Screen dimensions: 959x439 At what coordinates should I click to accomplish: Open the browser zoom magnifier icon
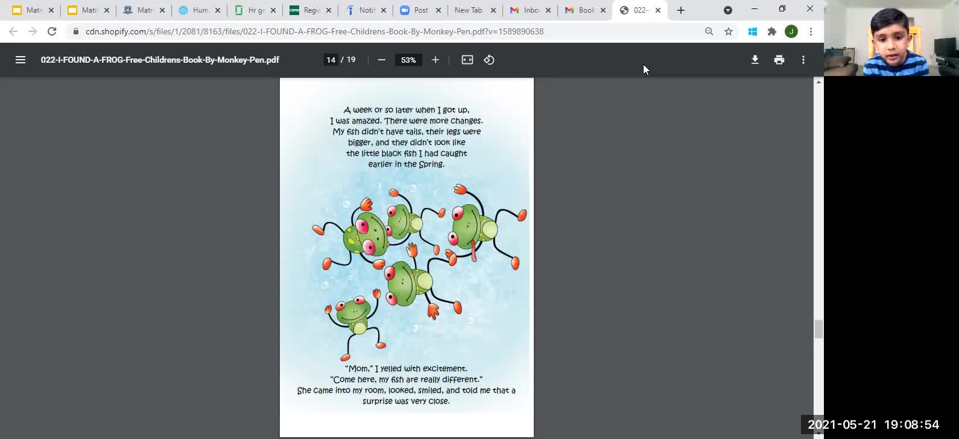tap(709, 31)
